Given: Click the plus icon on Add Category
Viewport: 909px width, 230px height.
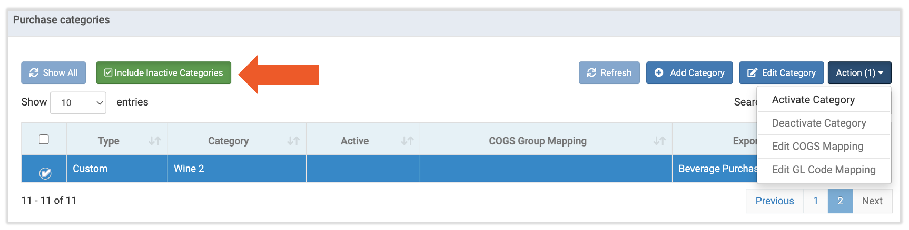Looking at the screenshot, I should 659,73.
